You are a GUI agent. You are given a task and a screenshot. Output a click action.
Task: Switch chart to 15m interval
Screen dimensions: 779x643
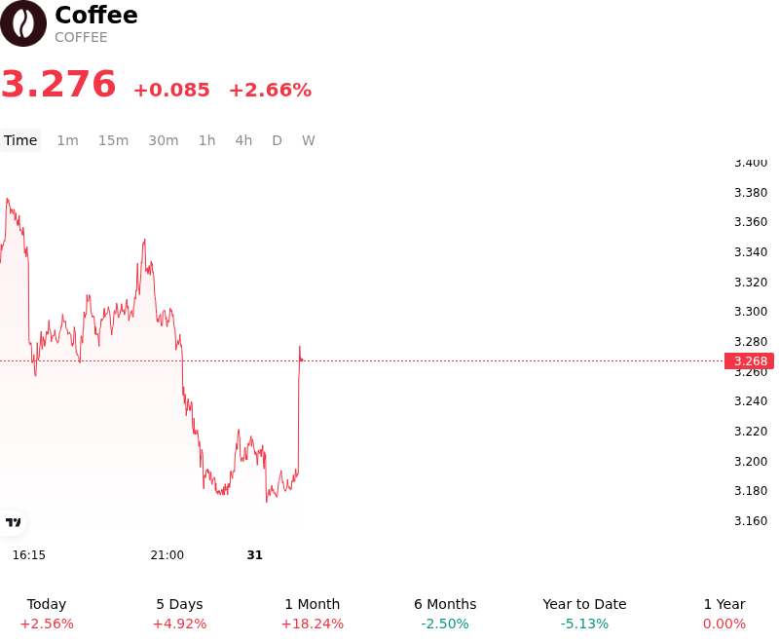pos(113,140)
